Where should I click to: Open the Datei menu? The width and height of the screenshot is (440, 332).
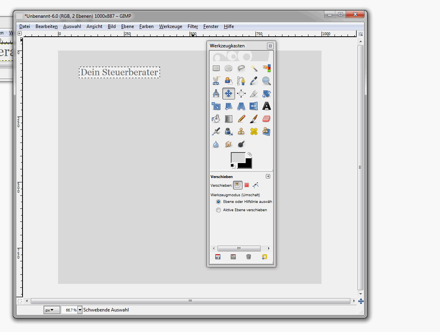[x=24, y=26]
